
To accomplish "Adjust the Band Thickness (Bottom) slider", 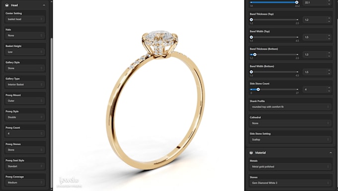I will pos(274,55).
